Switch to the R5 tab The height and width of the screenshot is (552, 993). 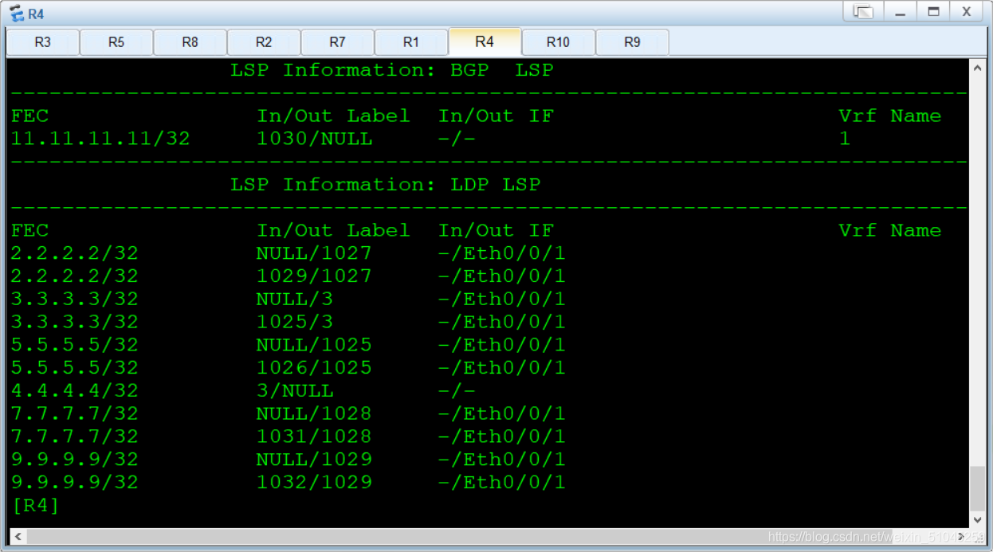point(116,42)
